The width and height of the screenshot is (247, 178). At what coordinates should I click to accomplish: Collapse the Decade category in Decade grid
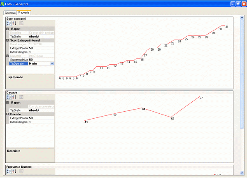(7, 114)
